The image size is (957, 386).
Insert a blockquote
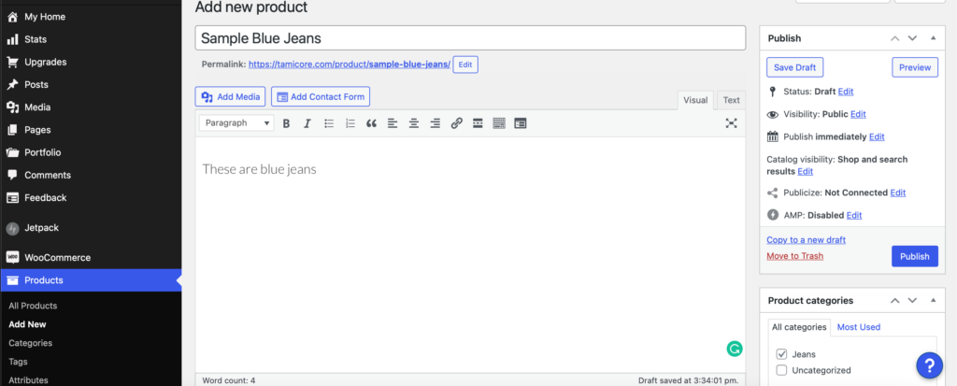[x=371, y=123]
